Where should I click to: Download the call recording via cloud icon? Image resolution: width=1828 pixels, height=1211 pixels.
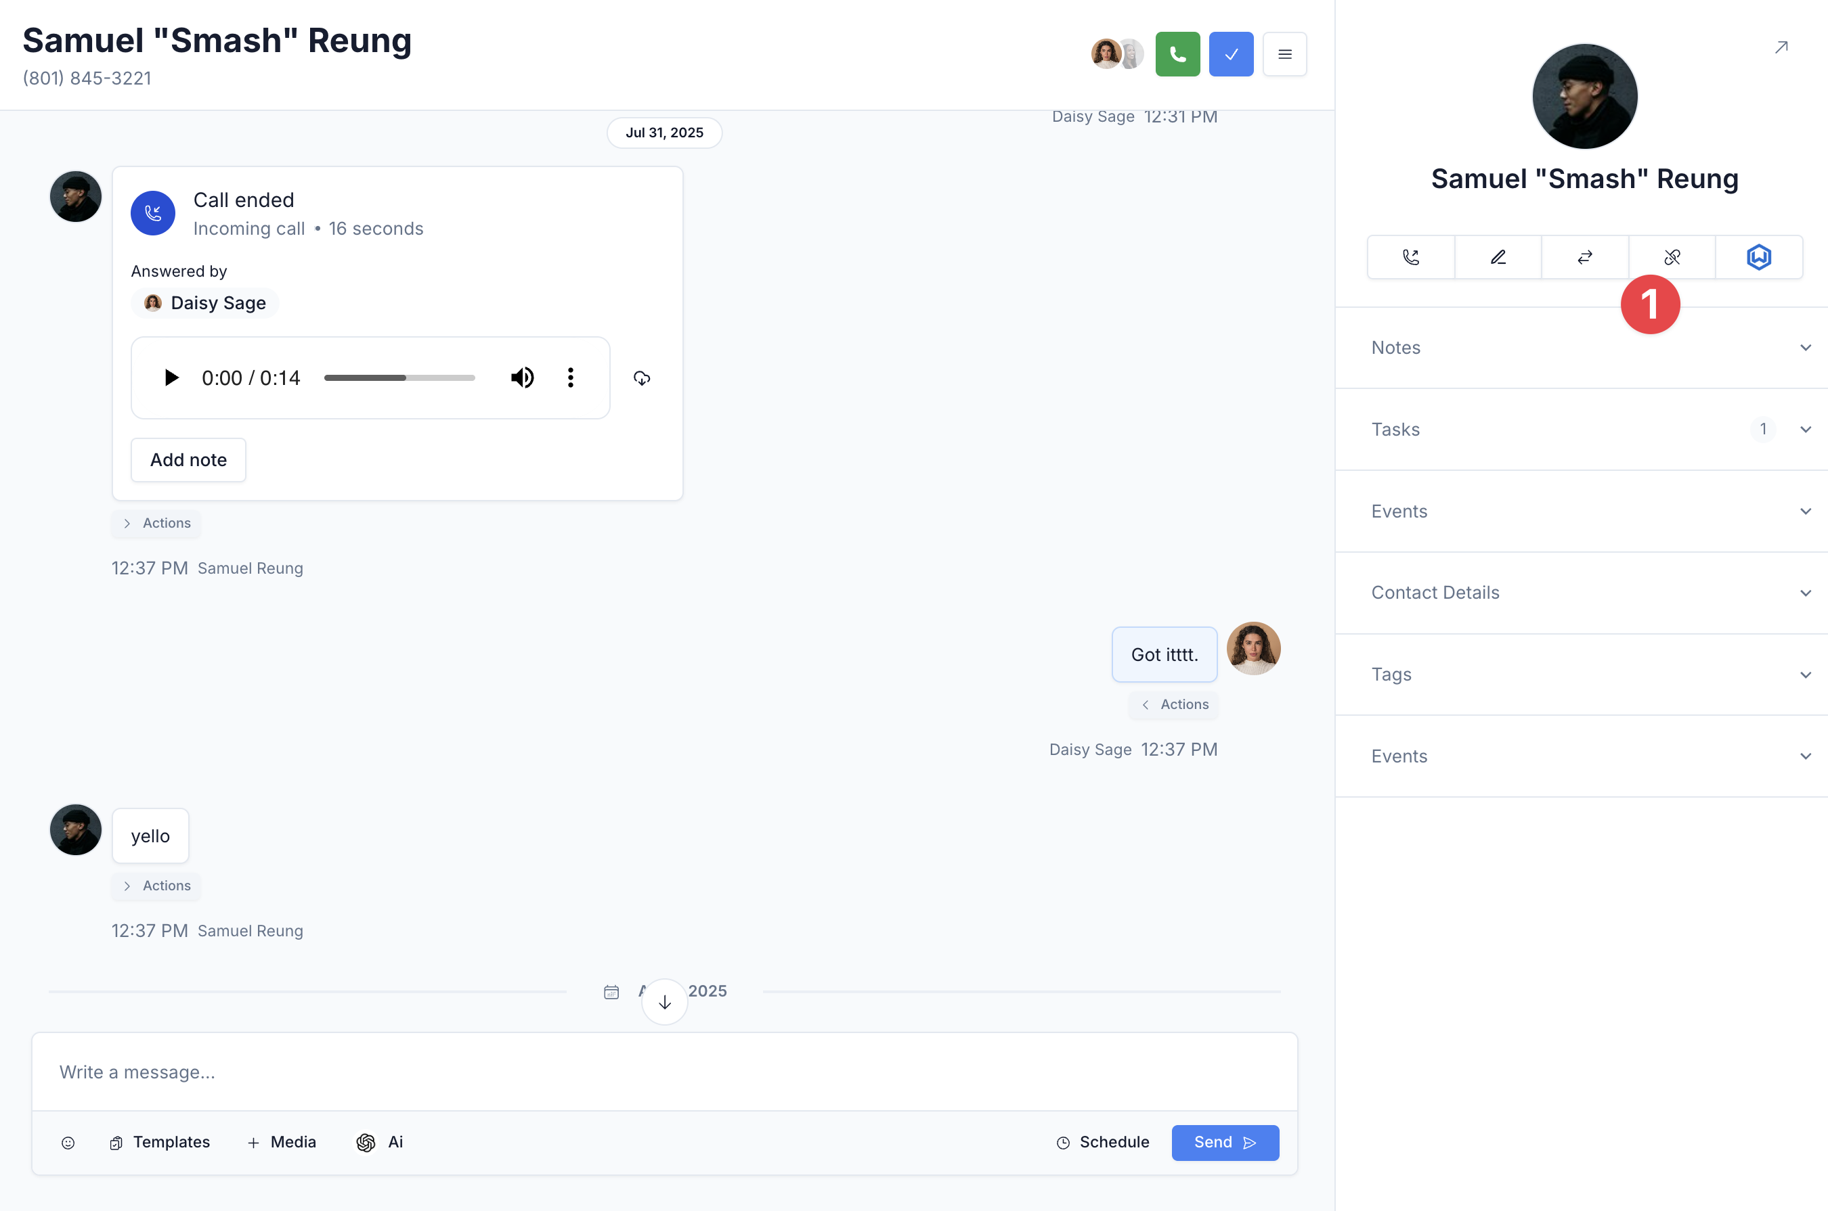pyautogui.click(x=642, y=378)
